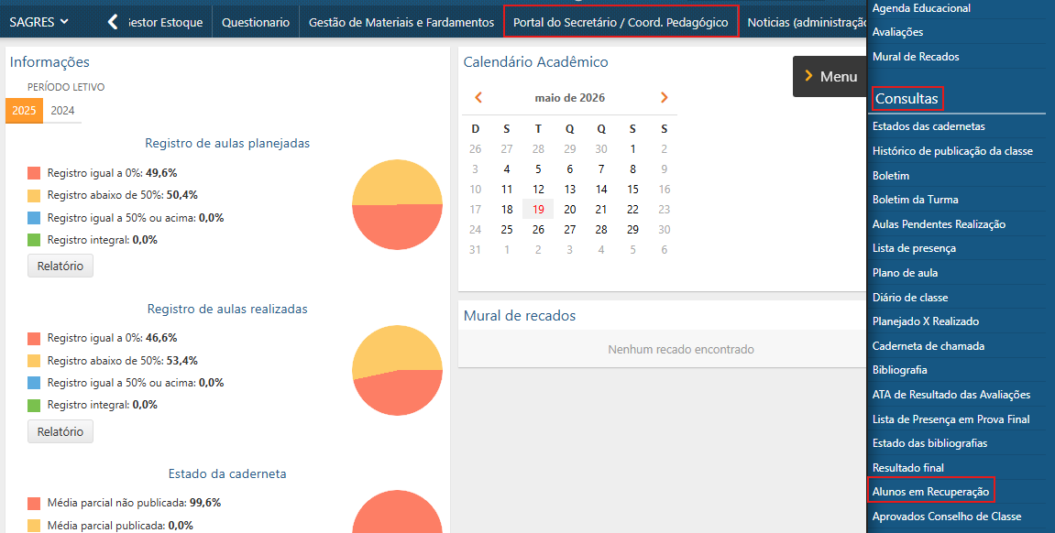Open Estados das cadernetas

929,126
